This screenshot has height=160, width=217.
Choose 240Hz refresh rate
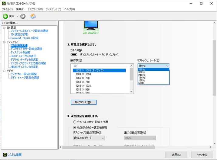pos(153,75)
